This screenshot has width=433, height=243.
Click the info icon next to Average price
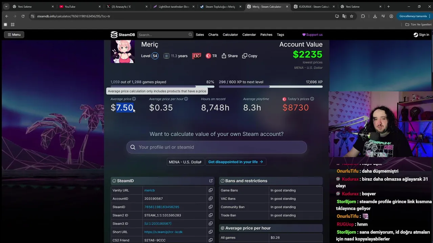134,99
